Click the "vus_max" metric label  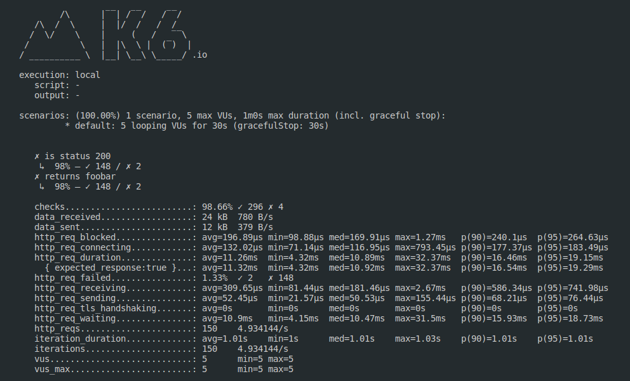point(52,369)
